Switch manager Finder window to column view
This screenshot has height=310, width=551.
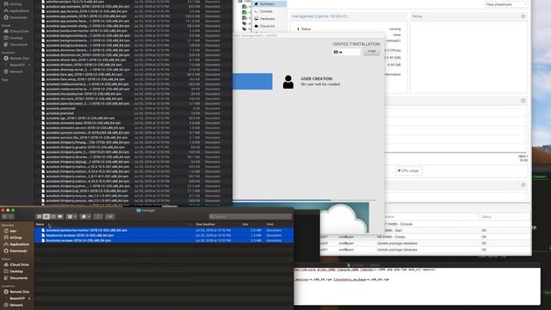pyautogui.click(x=53, y=217)
